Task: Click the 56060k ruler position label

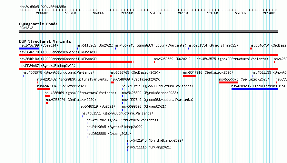Action: pyautogui.click(x=42, y=13)
